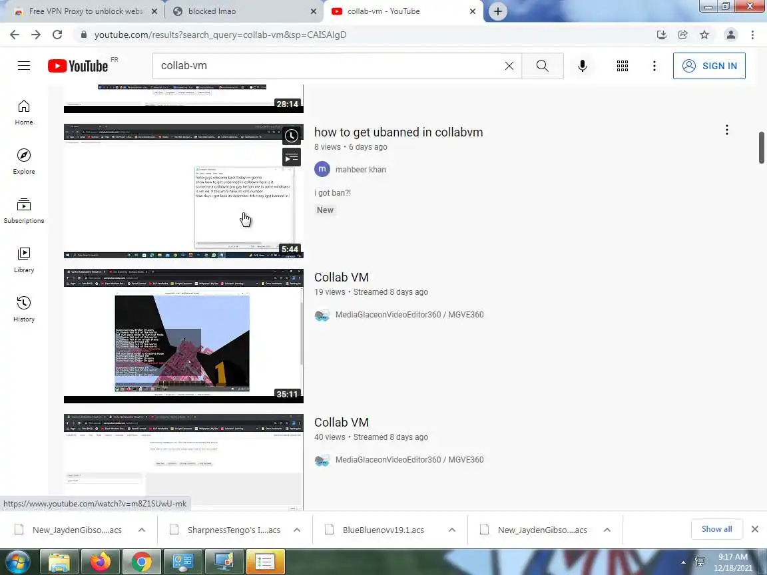Screen dimensions: 767x575
Task: Open mahbeer khan channel name
Action: (360, 170)
